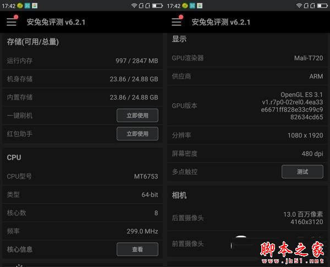The image size is (330, 267).
Task: Tap Wi-Fi status icon in left status bar
Action: 134,5
